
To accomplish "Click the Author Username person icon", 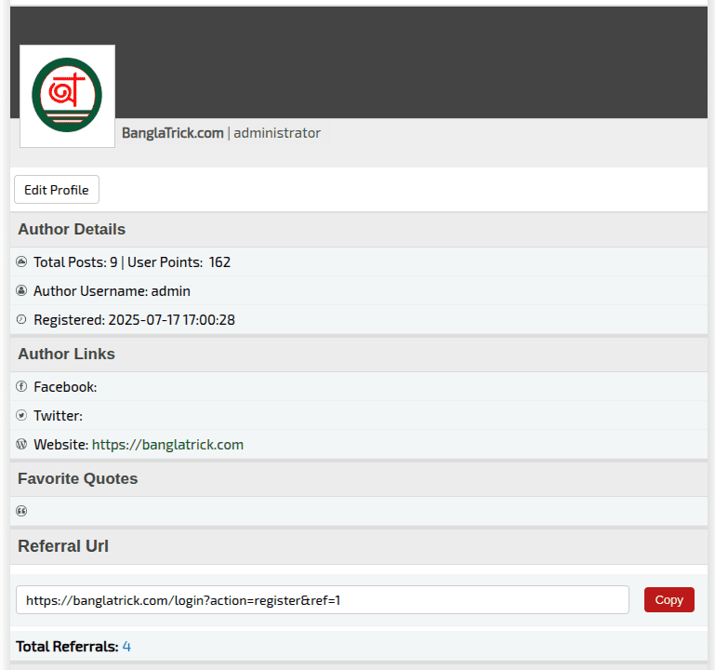I will point(22,291).
